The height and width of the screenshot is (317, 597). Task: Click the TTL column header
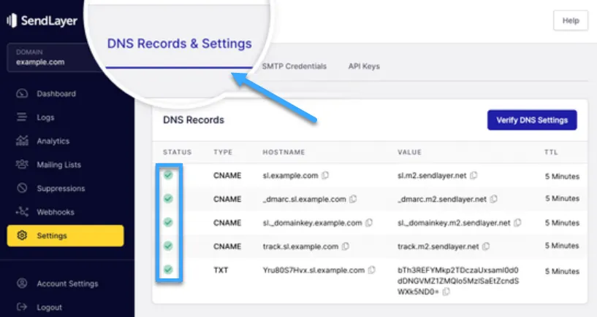pos(551,152)
